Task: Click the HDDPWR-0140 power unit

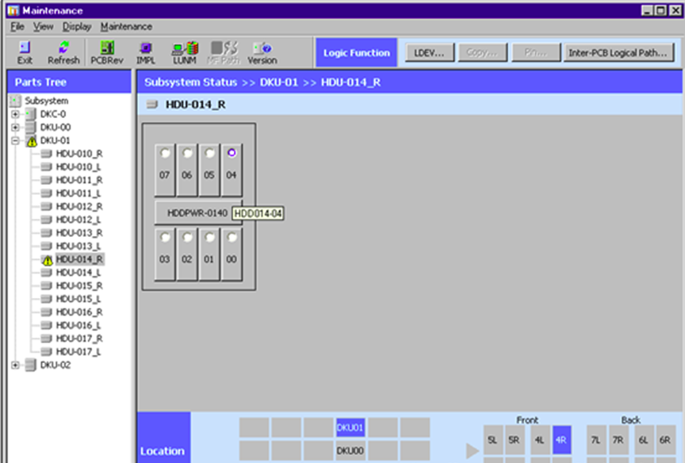Action: (198, 213)
